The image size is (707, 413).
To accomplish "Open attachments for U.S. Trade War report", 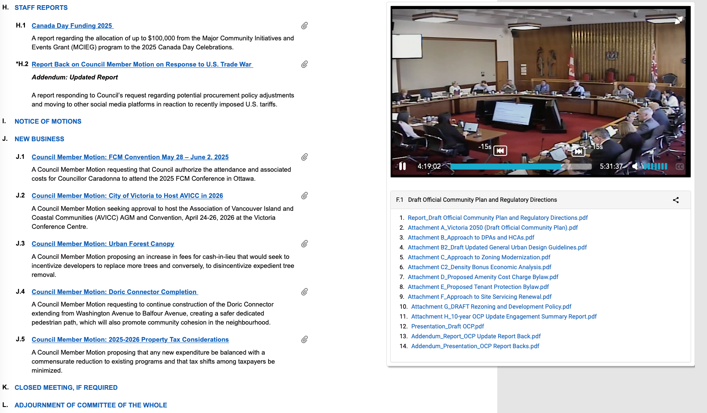I will (x=304, y=64).
